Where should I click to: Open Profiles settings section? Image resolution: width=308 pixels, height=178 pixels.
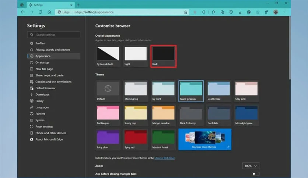tap(54, 43)
